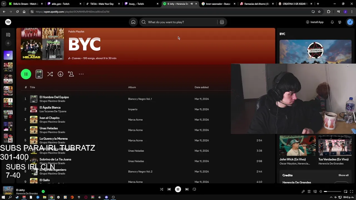This screenshot has height=200, width=356.
Task: Click the Install App button
Action: [x=315, y=22]
